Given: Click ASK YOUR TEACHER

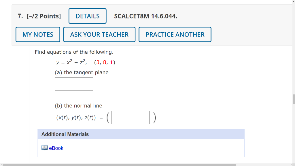Looking at the screenshot, I should 99,34.
